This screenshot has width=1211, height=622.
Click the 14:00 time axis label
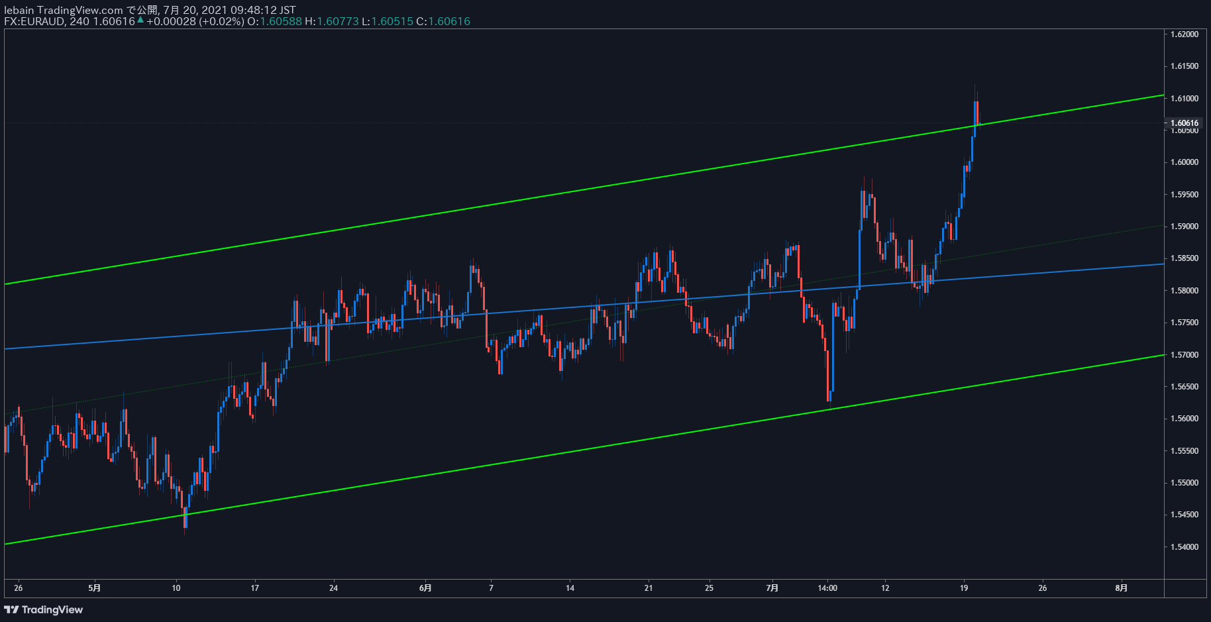(827, 588)
